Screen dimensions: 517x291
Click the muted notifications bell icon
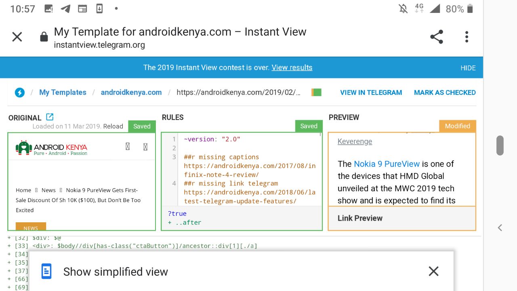click(x=403, y=8)
